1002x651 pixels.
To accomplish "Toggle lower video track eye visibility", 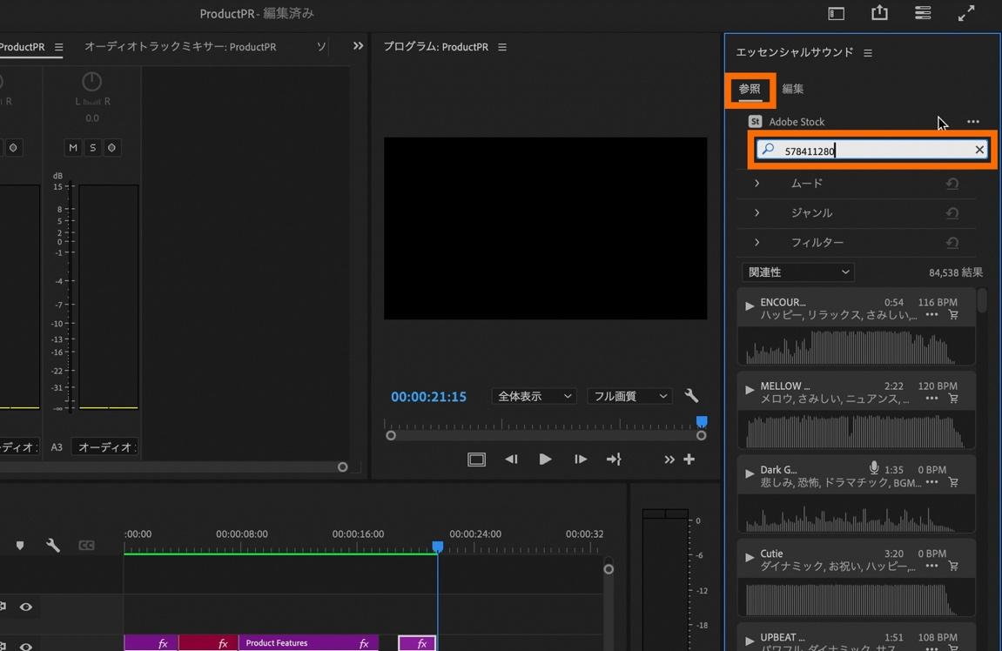I will pyautogui.click(x=25, y=646).
